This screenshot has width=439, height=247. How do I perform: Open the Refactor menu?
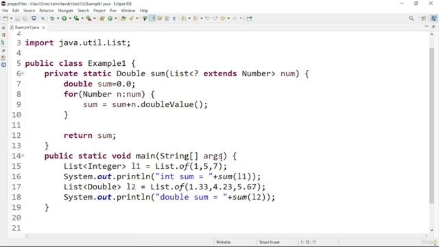click(x=47, y=11)
